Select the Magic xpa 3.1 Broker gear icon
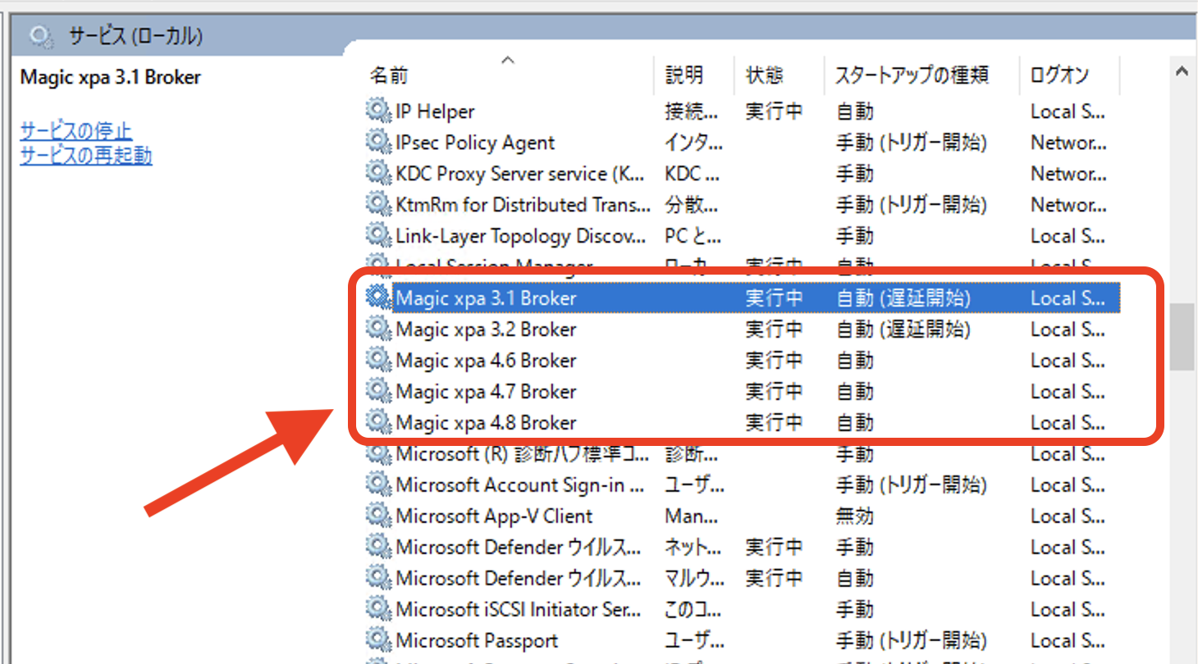Image resolution: width=1198 pixels, height=664 pixels. [x=377, y=298]
